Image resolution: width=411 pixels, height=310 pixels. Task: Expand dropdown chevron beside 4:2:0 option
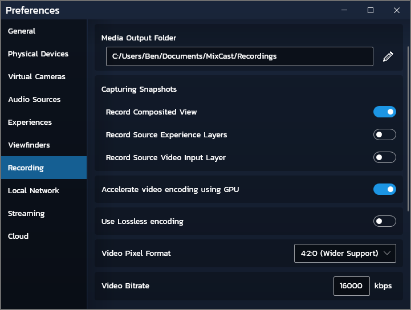click(387, 253)
